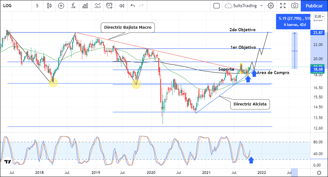Change the S timeframe interval
This screenshot has height=177, width=328.
[37, 6]
